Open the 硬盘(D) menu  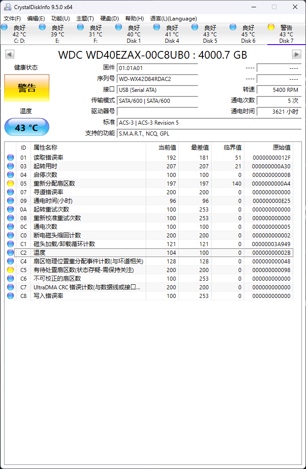109,19
